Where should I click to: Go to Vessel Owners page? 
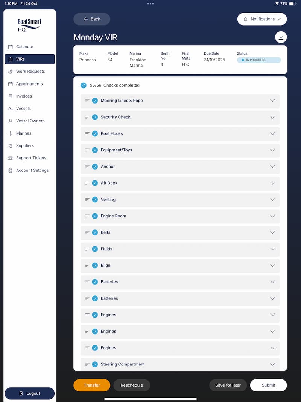point(30,121)
